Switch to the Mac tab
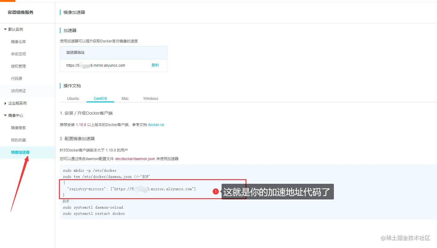This screenshot has height=248, width=437. (x=125, y=99)
